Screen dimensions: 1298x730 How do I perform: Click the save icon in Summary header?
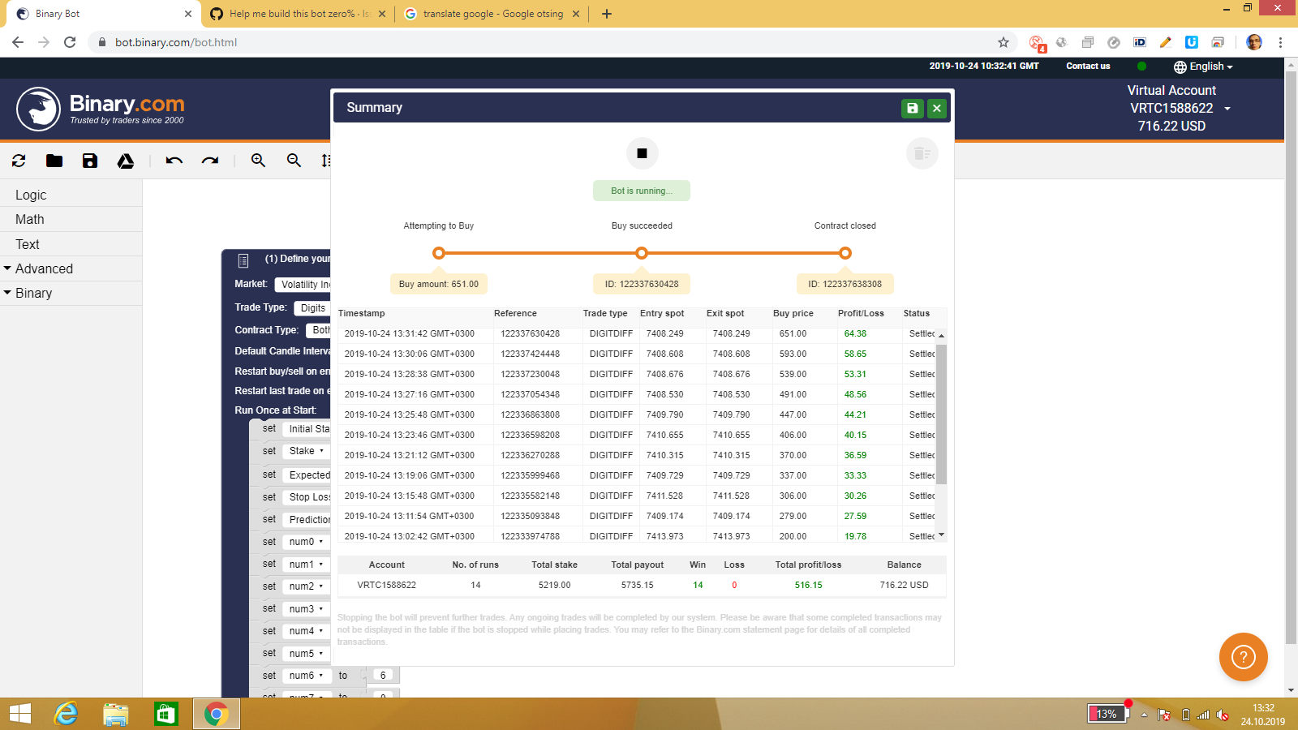[913, 108]
